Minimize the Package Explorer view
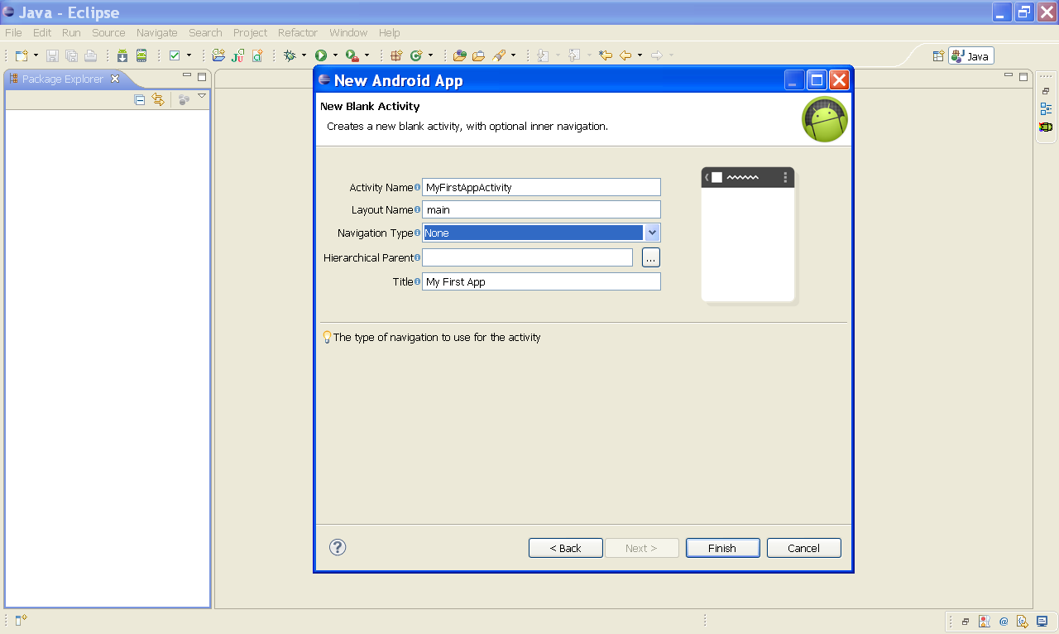Image resolution: width=1059 pixels, height=634 pixels. point(187,76)
